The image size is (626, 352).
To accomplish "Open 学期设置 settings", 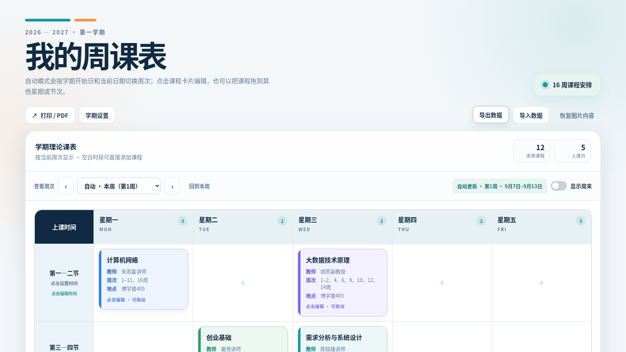I will point(97,115).
